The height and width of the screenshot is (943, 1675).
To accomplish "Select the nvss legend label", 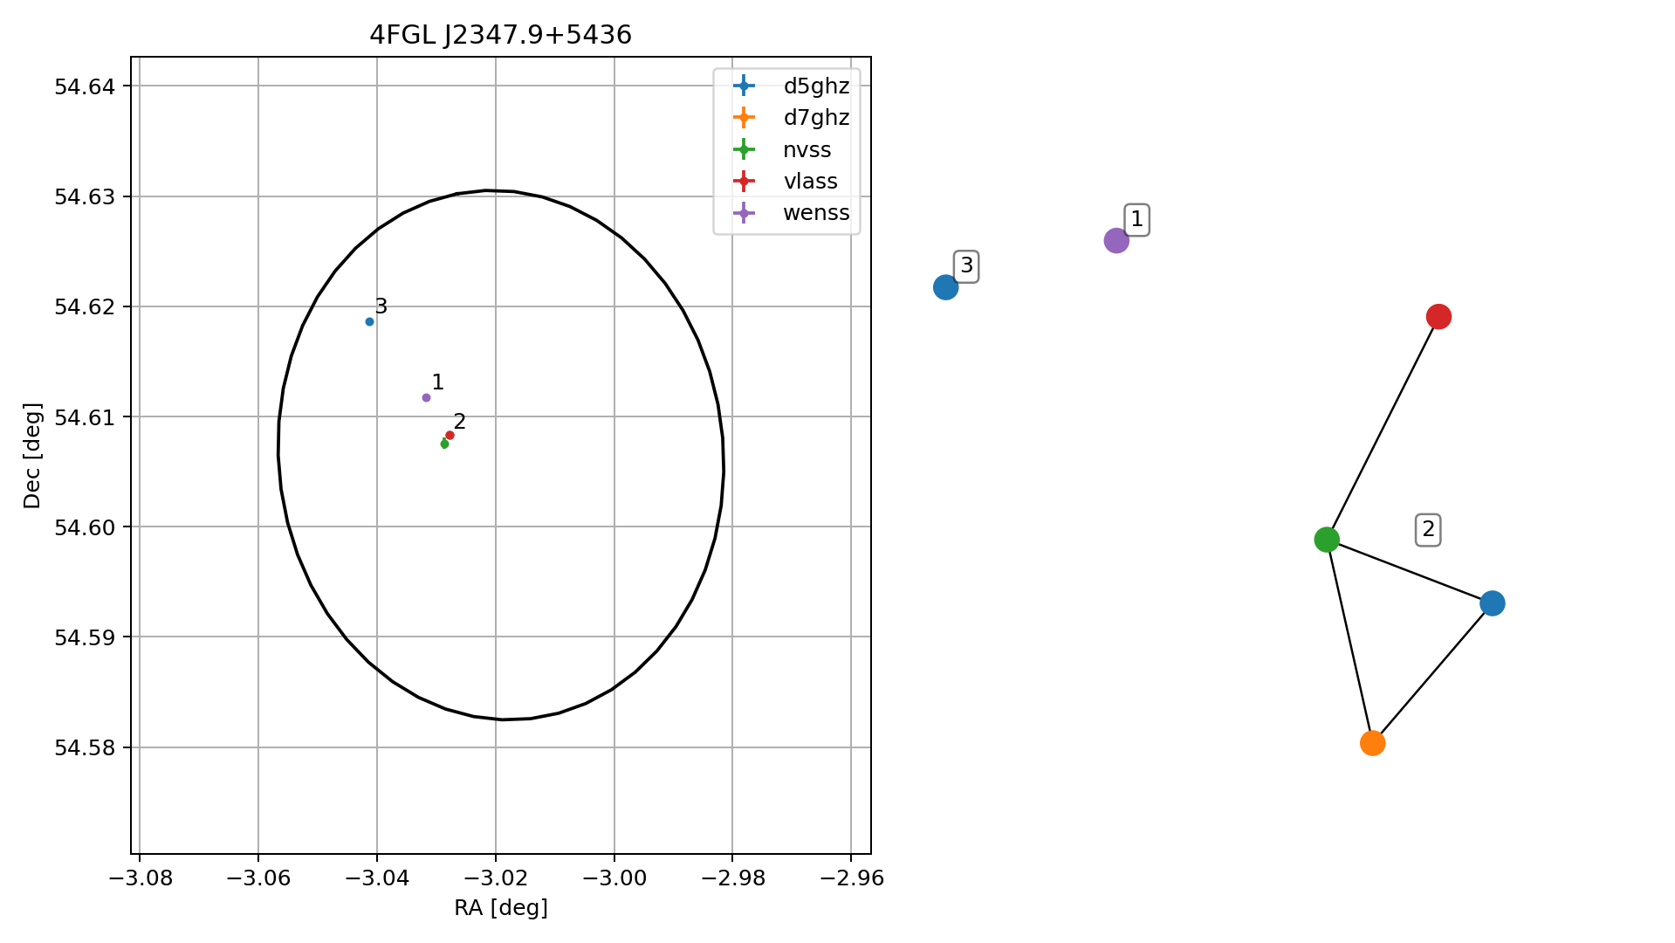I will [x=807, y=150].
